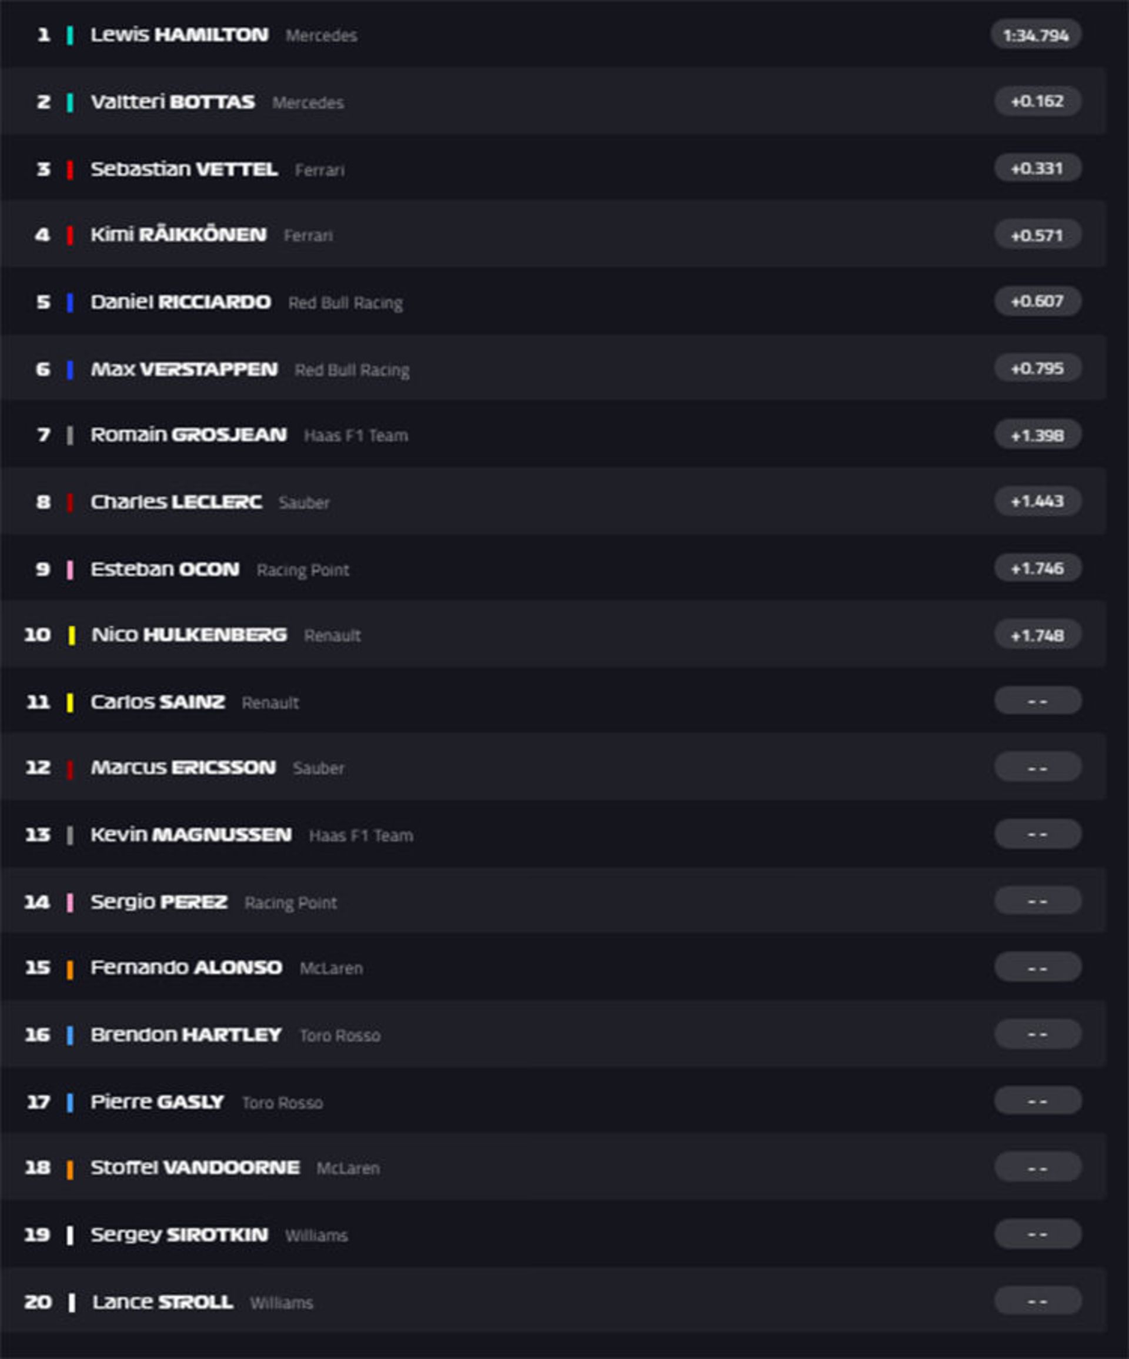Open Valtteri Bottas's driver entry

172,102
